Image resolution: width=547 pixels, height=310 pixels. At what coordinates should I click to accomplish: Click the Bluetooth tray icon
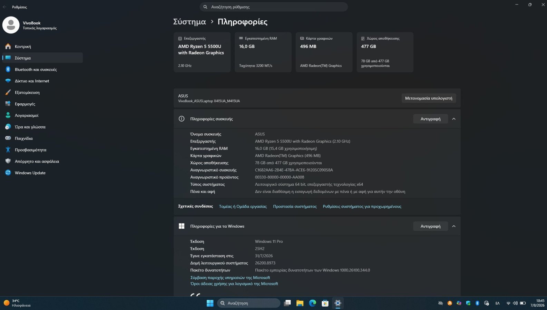pos(477,303)
